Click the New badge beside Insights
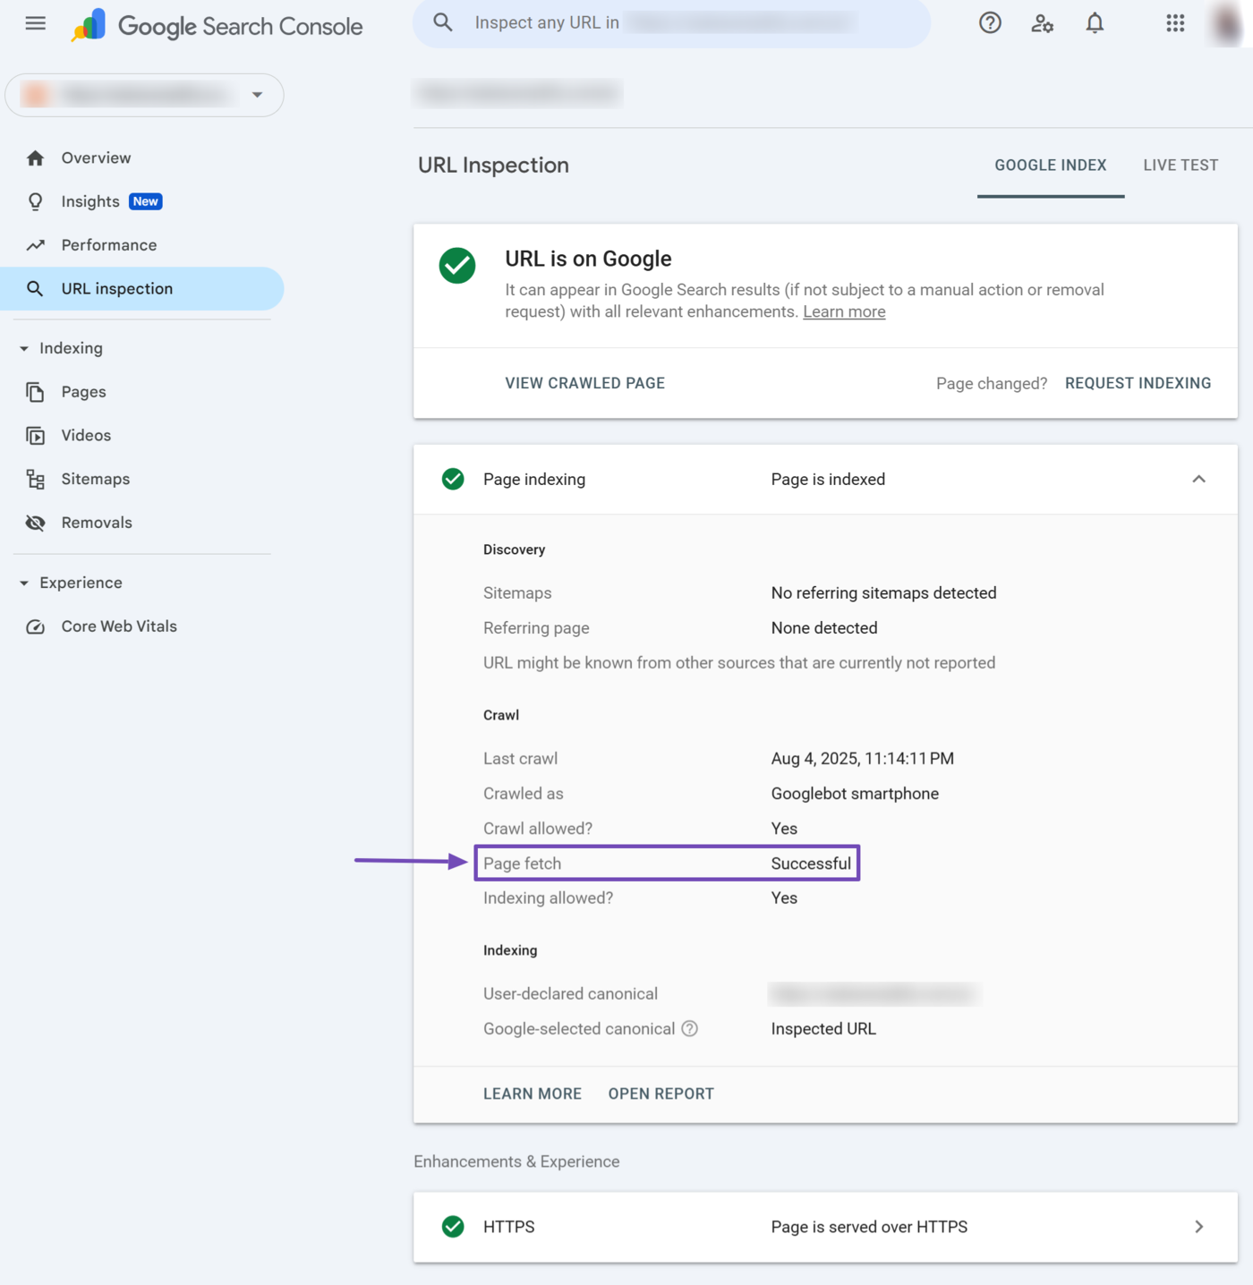The image size is (1253, 1285). point(146,202)
